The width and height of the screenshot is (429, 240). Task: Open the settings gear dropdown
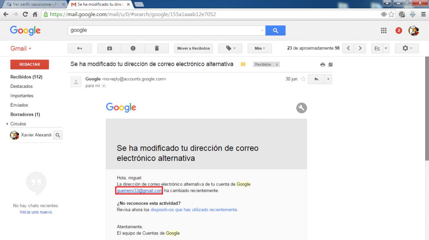pyautogui.click(x=407, y=48)
